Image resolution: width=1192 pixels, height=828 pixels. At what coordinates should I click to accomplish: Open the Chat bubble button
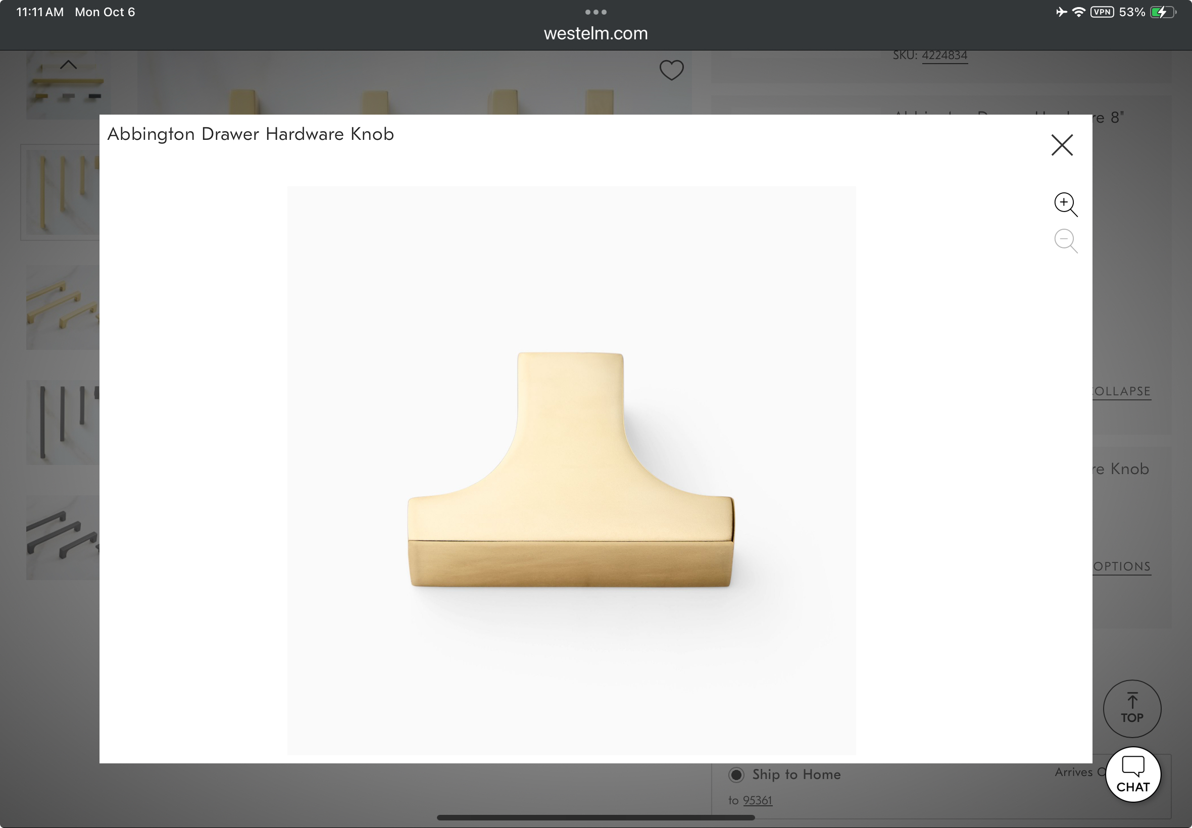(1132, 774)
